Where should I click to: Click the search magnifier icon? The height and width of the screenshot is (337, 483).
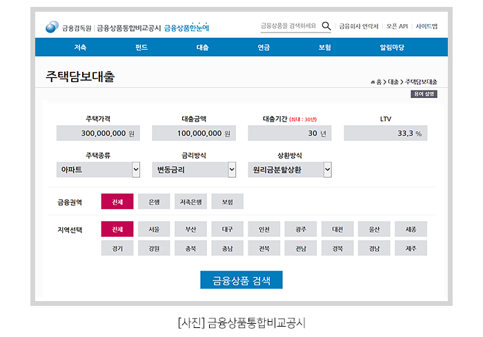(326, 26)
